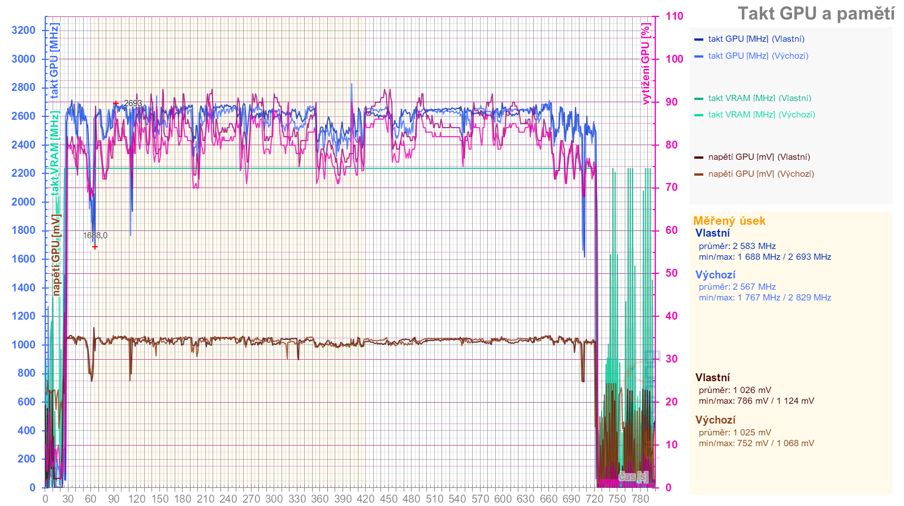This screenshot has height=506, width=904.
Task: Click 'Měřený úsek' heading
Action: (729, 221)
